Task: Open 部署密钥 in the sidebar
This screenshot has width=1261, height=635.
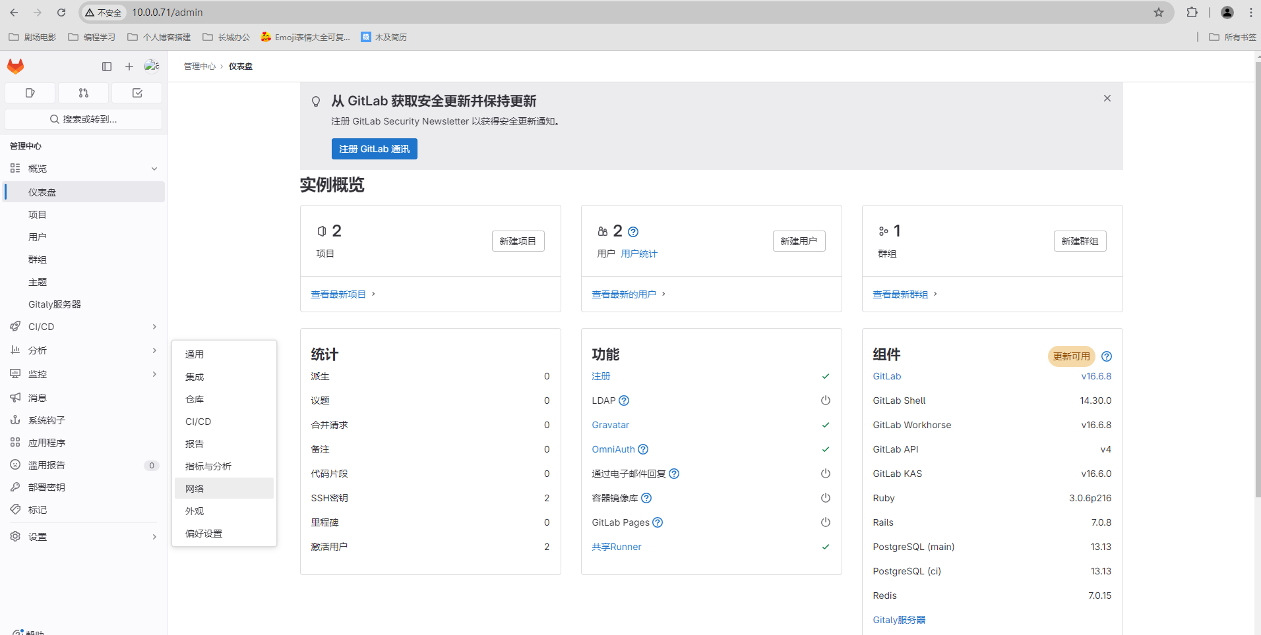Action: 84,487
